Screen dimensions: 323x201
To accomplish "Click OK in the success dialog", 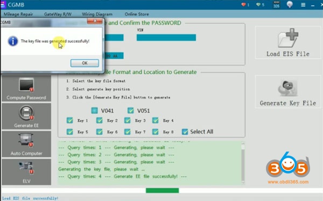I will point(85,63).
